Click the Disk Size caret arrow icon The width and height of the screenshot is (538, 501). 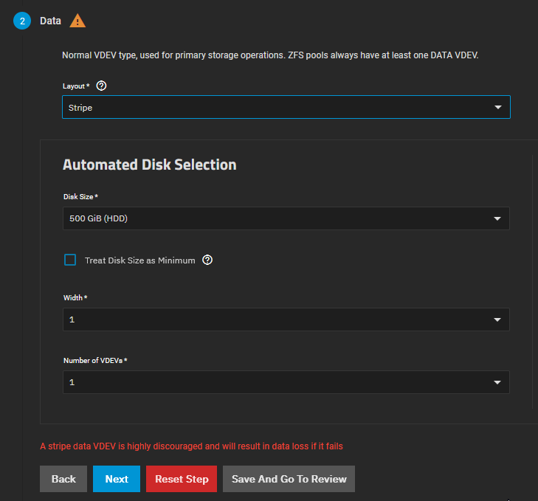tap(497, 218)
